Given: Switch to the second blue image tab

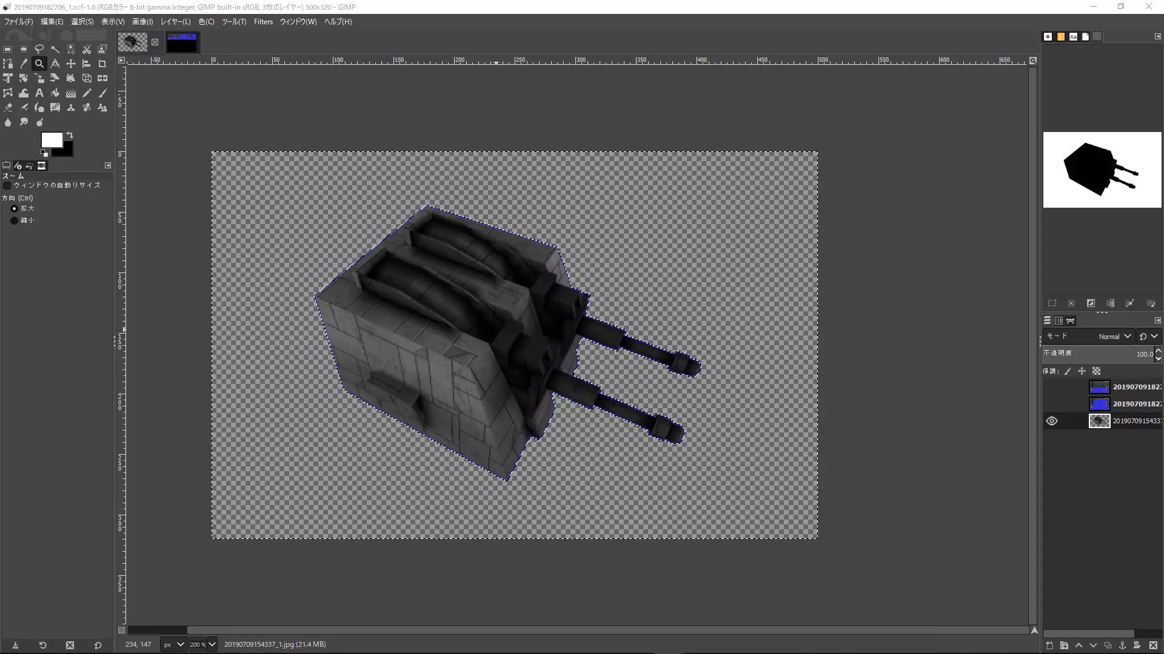Looking at the screenshot, I should (182, 42).
